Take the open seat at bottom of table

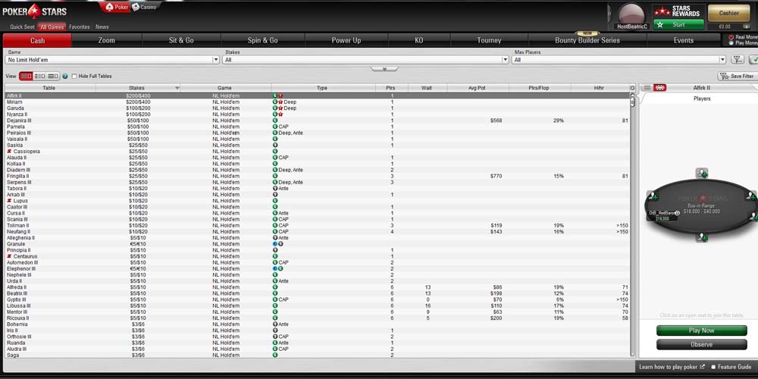(702, 237)
